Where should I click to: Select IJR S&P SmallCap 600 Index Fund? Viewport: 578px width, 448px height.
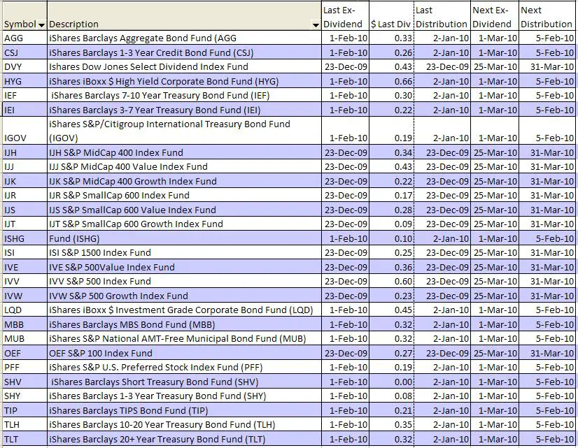(x=184, y=196)
